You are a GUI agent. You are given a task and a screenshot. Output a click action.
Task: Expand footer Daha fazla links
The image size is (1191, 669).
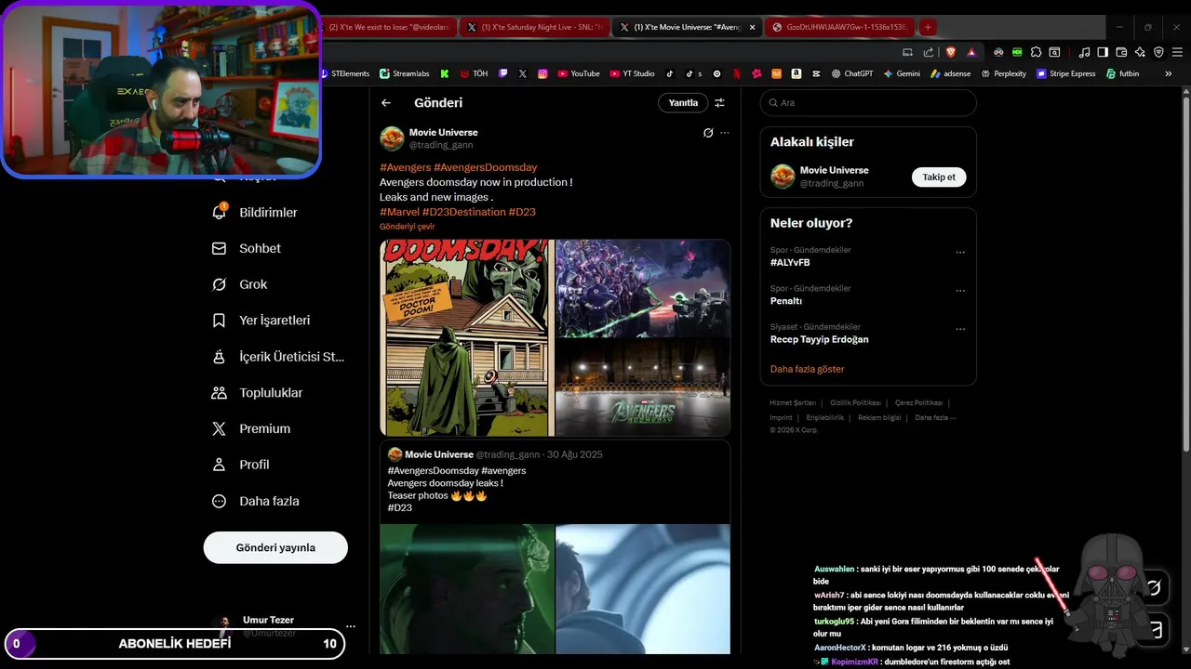point(935,417)
